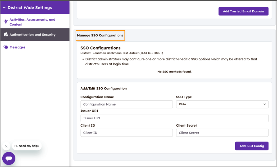The width and height of the screenshot is (277, 167).
Task: Select Authentication and Security menu item
Action: [x=32, y=35]
